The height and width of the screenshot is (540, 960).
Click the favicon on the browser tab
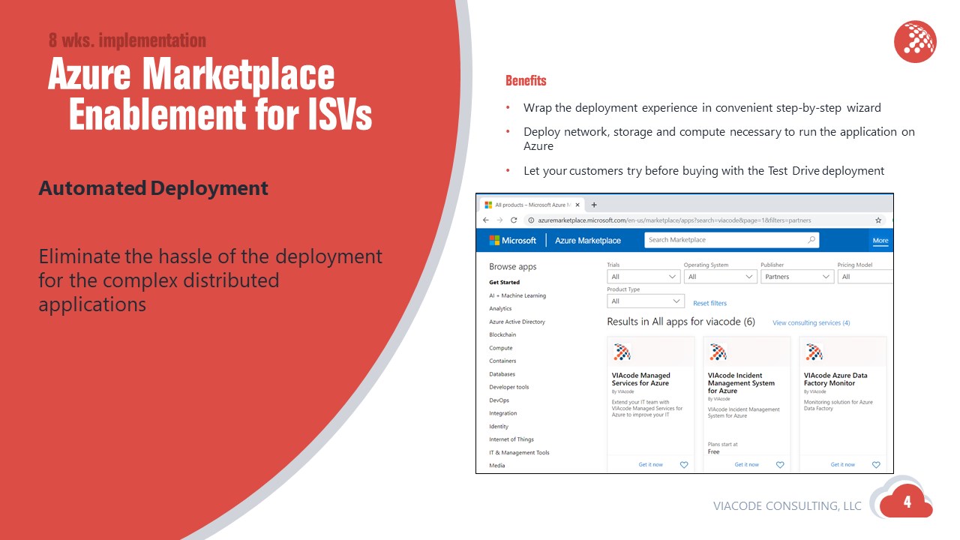coord(488,205)
